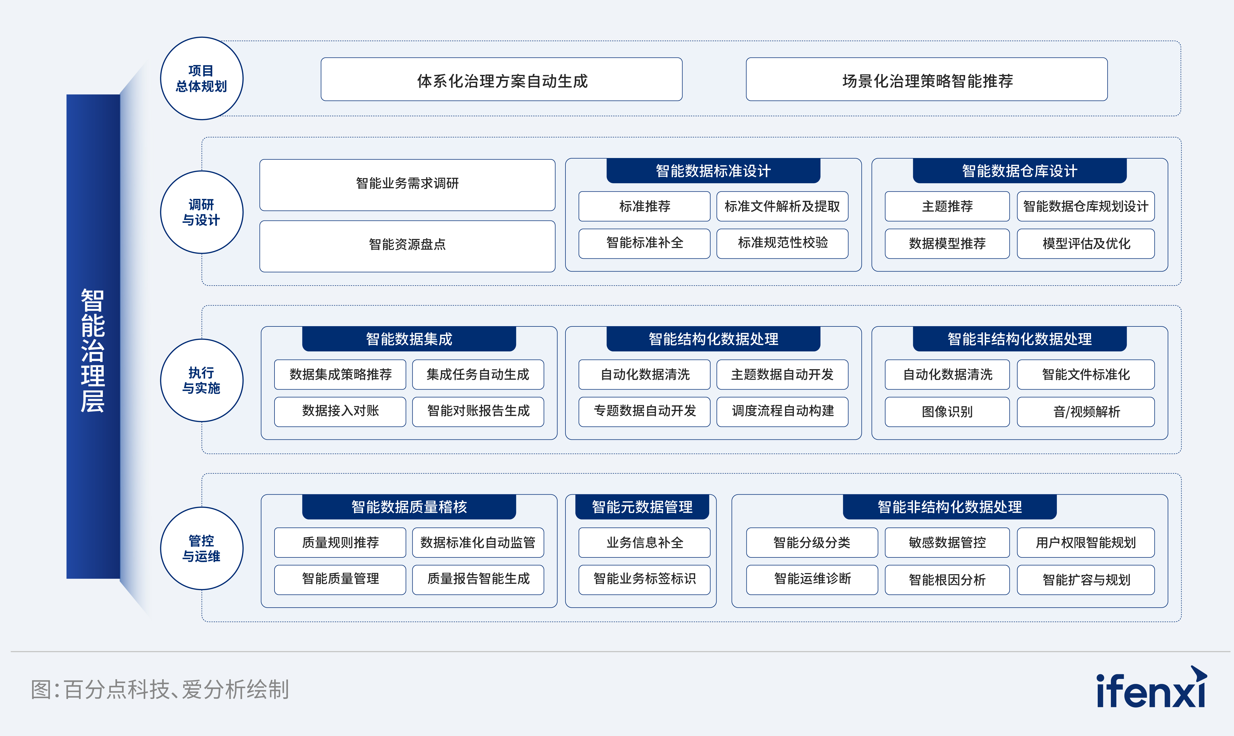Select 质量规则推荐 item
This screenshot has height=736, width=1234.
coord(340,543)
